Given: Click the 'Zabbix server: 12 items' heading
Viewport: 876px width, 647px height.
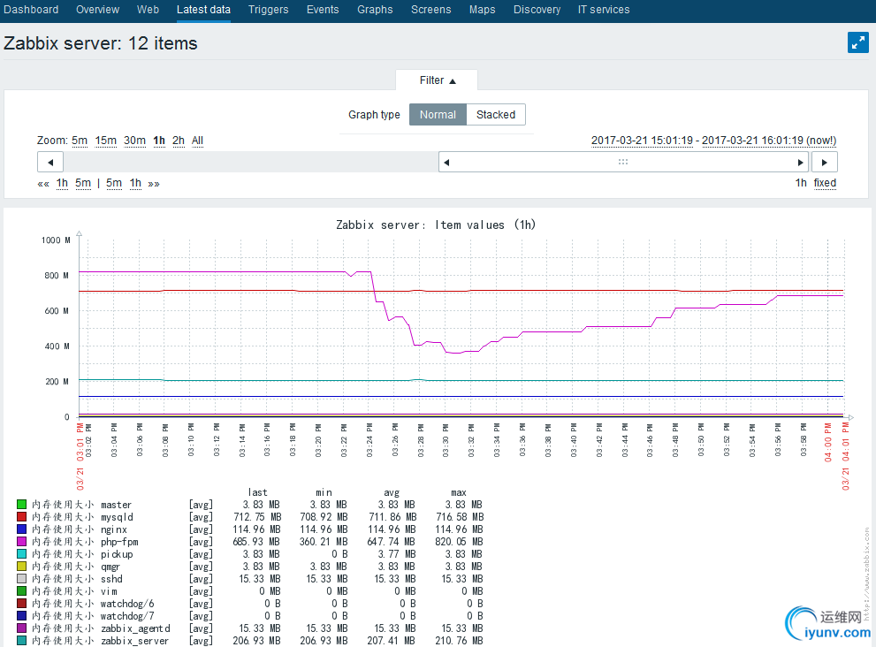Looking at the screenshot, I should [x=101, y=43].
